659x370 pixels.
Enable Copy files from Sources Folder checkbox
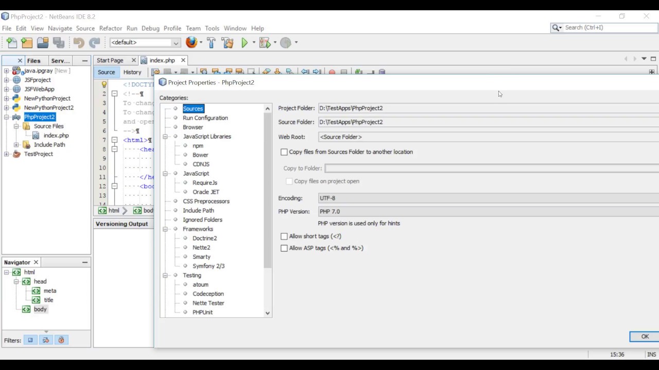tap(284, 152)
